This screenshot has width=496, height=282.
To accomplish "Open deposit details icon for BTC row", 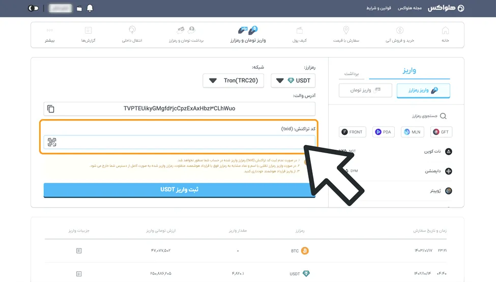I will click(x=79, y=250).
